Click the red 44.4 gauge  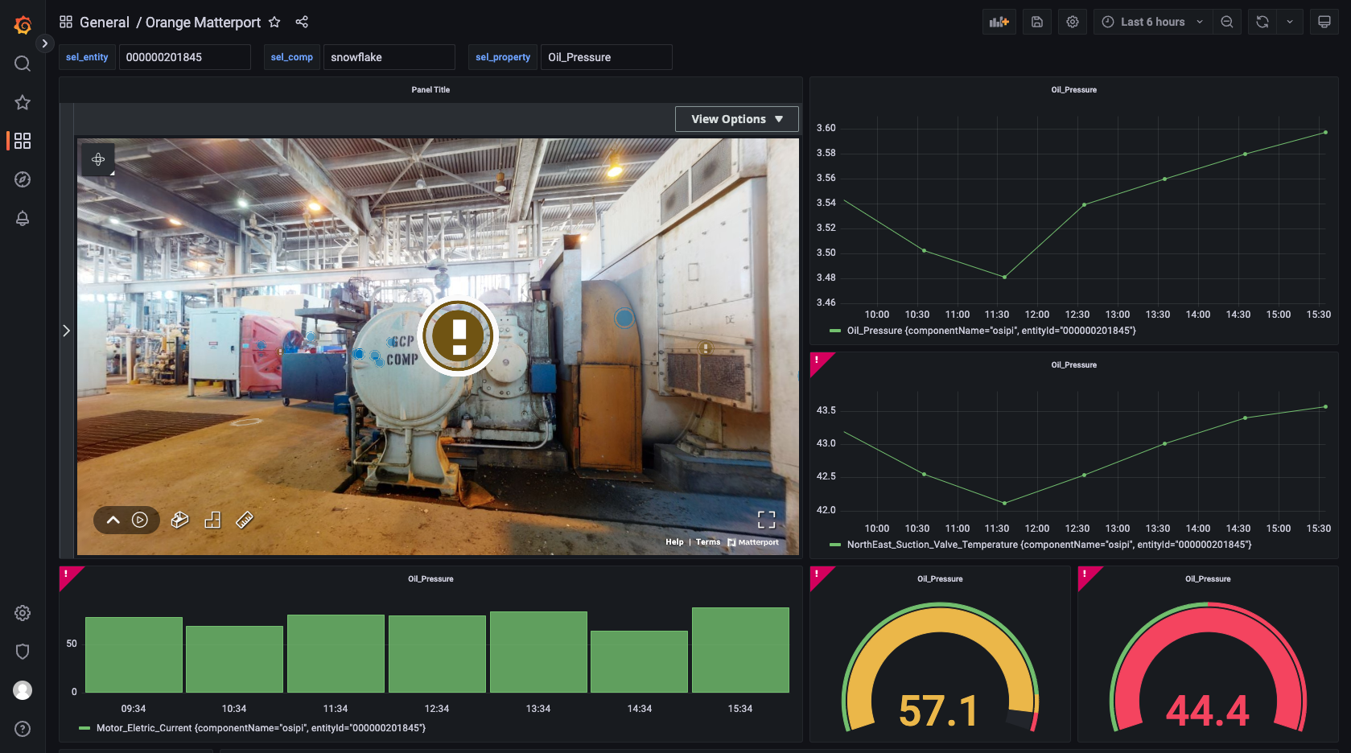click(x=1208, y=668)
